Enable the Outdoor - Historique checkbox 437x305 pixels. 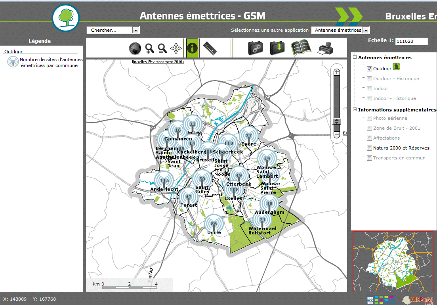[x=369, y=79]
